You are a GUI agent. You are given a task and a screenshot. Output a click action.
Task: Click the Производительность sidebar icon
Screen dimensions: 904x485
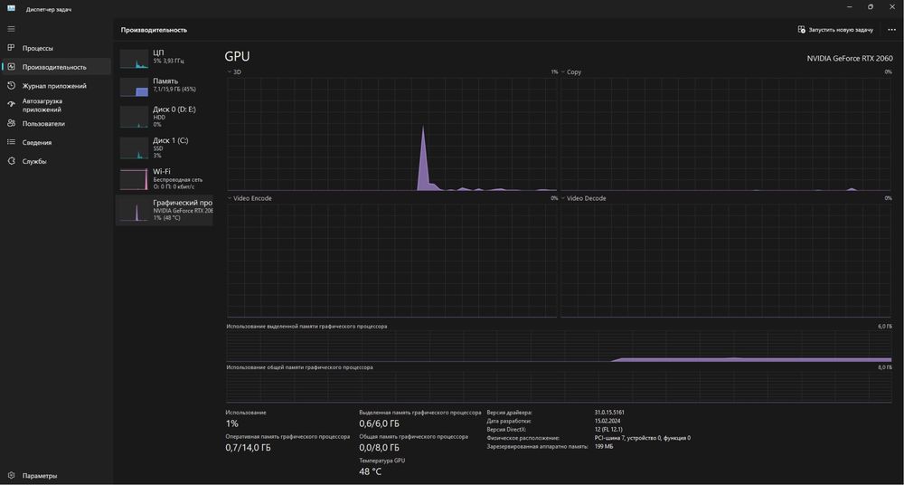pyautogui.click(x=11, y=67)
